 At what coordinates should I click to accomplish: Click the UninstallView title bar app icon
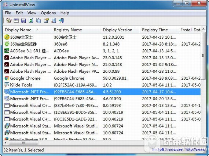pos(5,5)
